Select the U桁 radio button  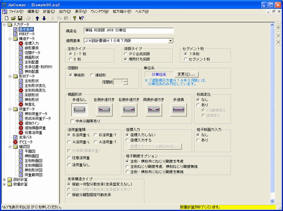(70, 60)
